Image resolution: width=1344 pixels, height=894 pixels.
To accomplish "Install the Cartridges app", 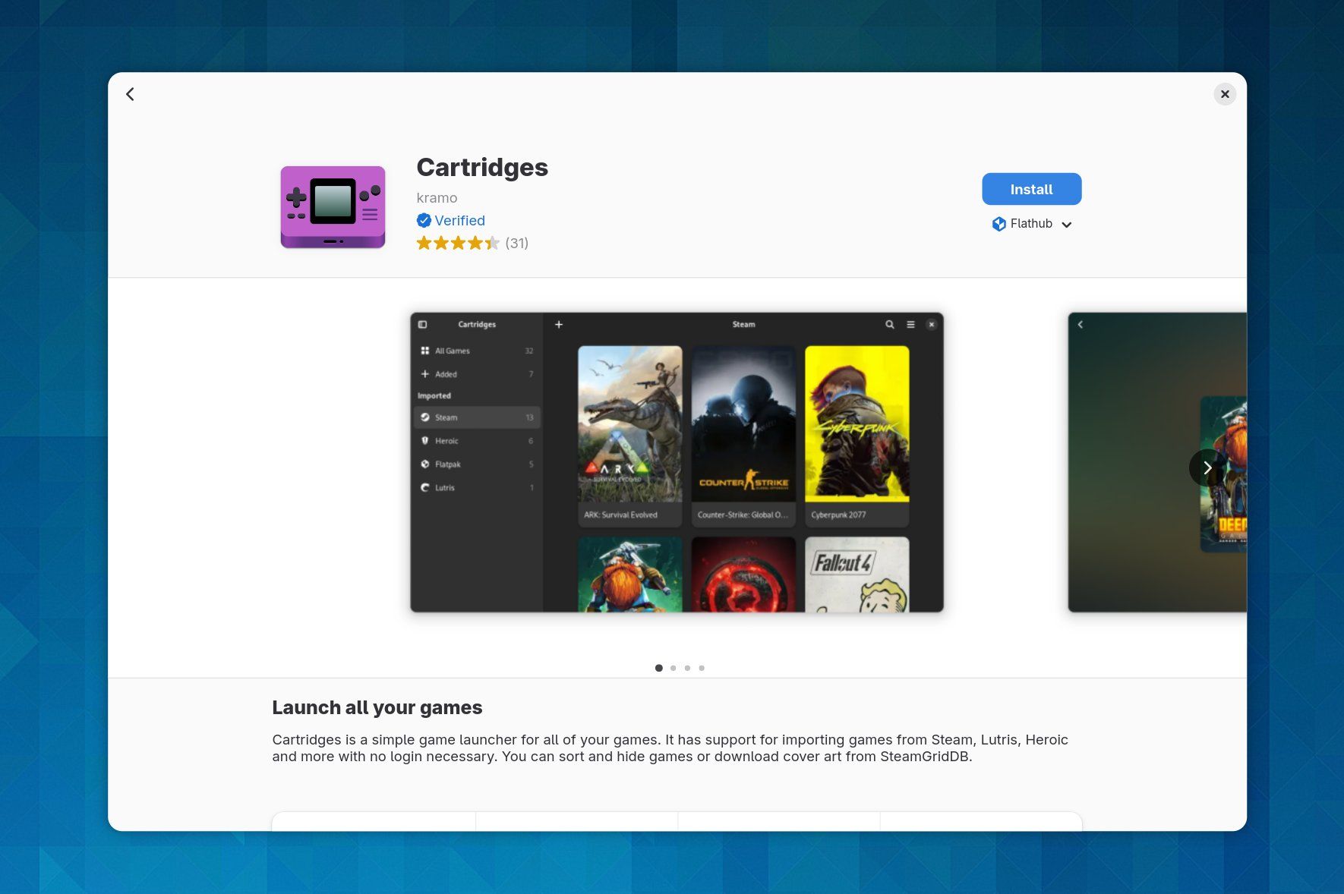I will coord(1031,189).
